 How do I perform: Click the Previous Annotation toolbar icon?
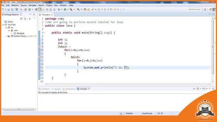click(105, 9)
